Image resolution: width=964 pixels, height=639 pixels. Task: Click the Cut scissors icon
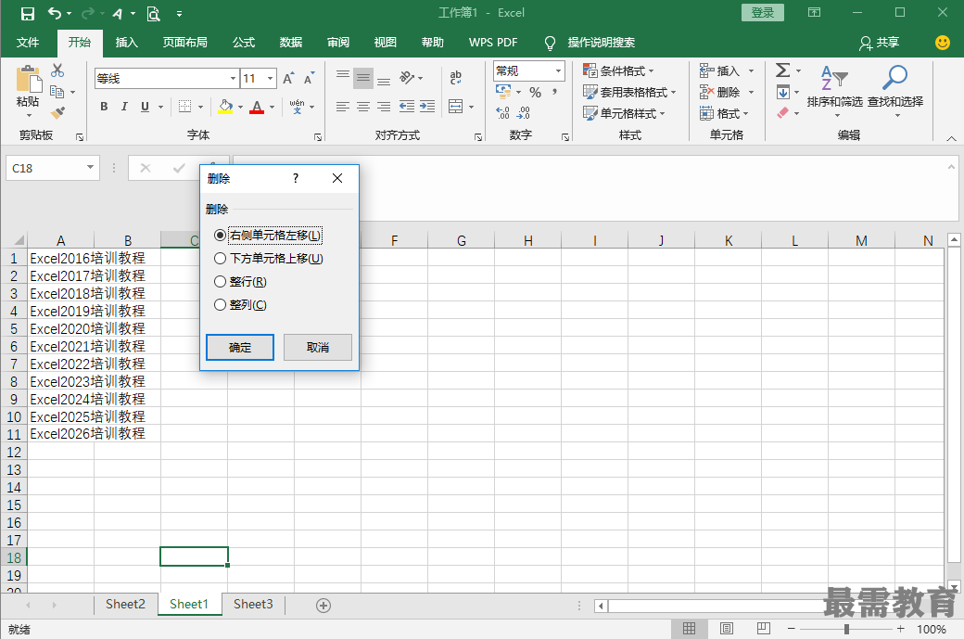click(x=57, y=70)
